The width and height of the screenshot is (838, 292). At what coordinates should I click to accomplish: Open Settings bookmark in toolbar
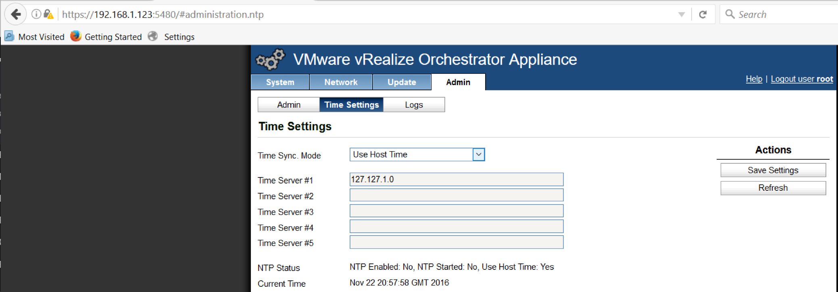(x=171, y=37)
